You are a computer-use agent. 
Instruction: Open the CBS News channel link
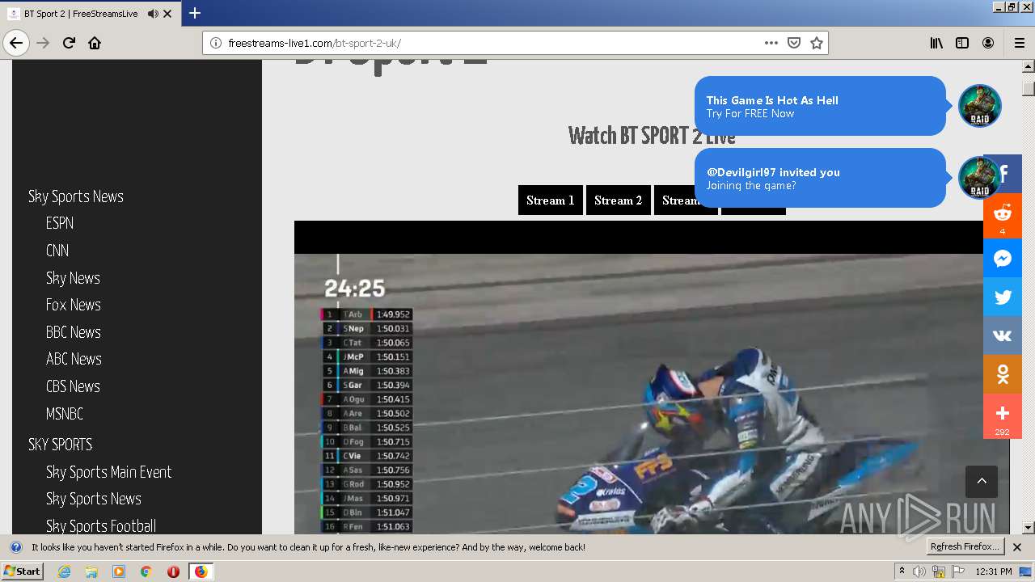[73, 386]
